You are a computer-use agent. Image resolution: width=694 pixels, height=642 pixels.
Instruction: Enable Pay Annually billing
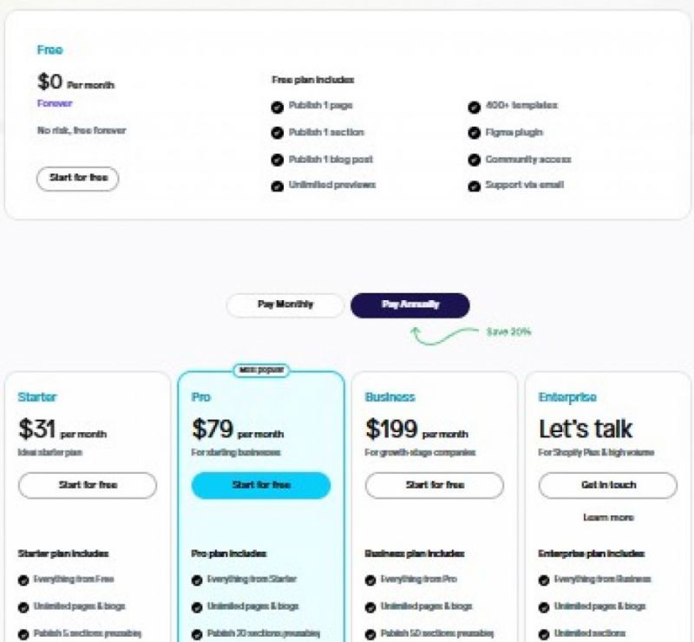click(x=409, y=305)
